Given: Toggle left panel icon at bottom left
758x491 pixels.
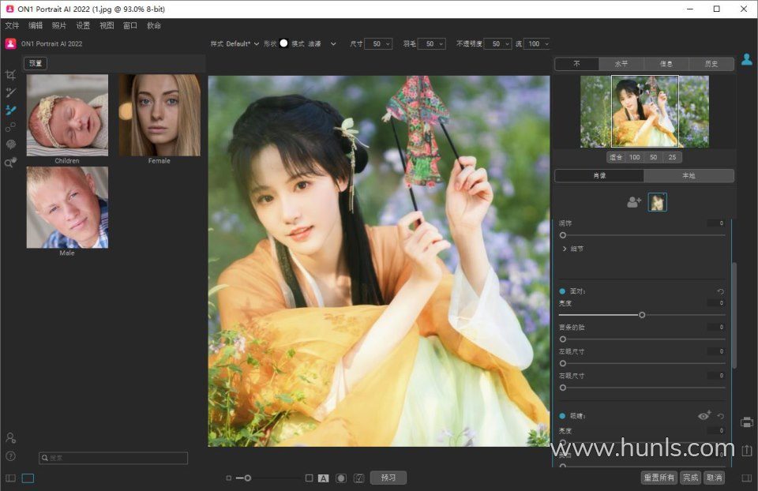Looking at the screenshot, I should tap(10, 478).
